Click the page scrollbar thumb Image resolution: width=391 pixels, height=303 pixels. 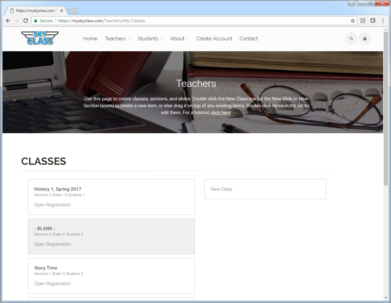[386, 109]
